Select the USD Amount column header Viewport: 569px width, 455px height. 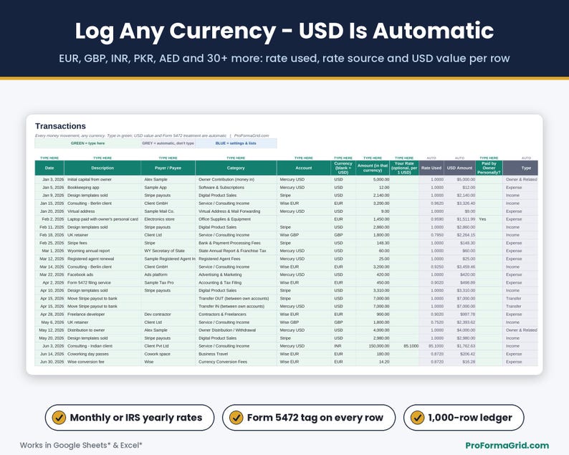(x=460, y=168)
